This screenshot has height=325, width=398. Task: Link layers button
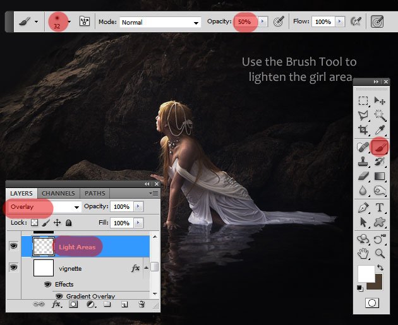click(39, 304)
